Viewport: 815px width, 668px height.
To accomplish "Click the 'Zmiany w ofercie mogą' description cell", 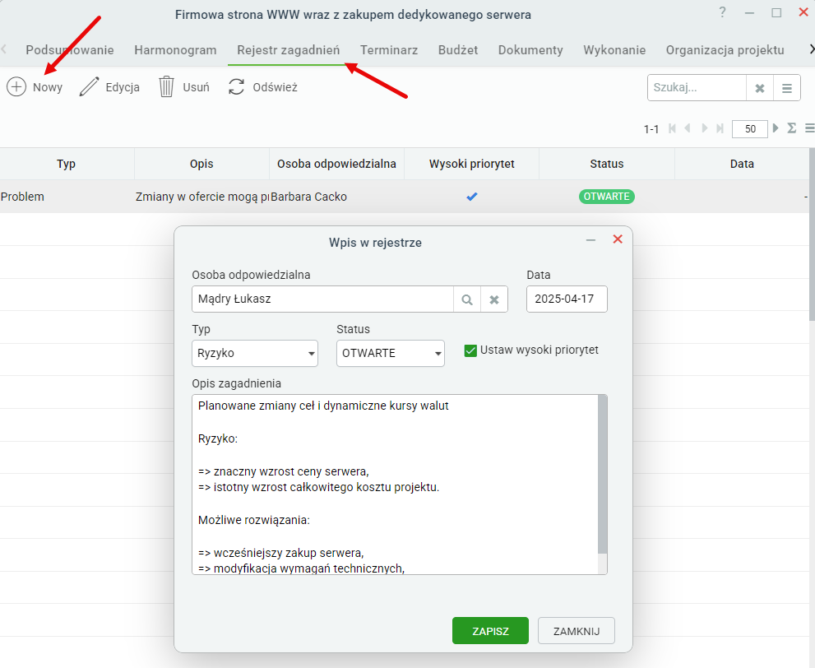I will coord(201,197).
